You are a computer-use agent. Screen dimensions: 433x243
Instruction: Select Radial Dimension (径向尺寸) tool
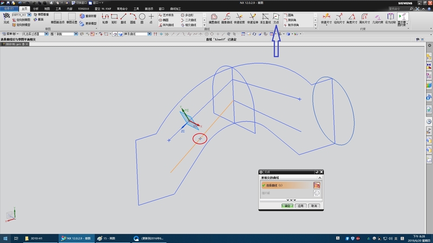coord(339,18)
